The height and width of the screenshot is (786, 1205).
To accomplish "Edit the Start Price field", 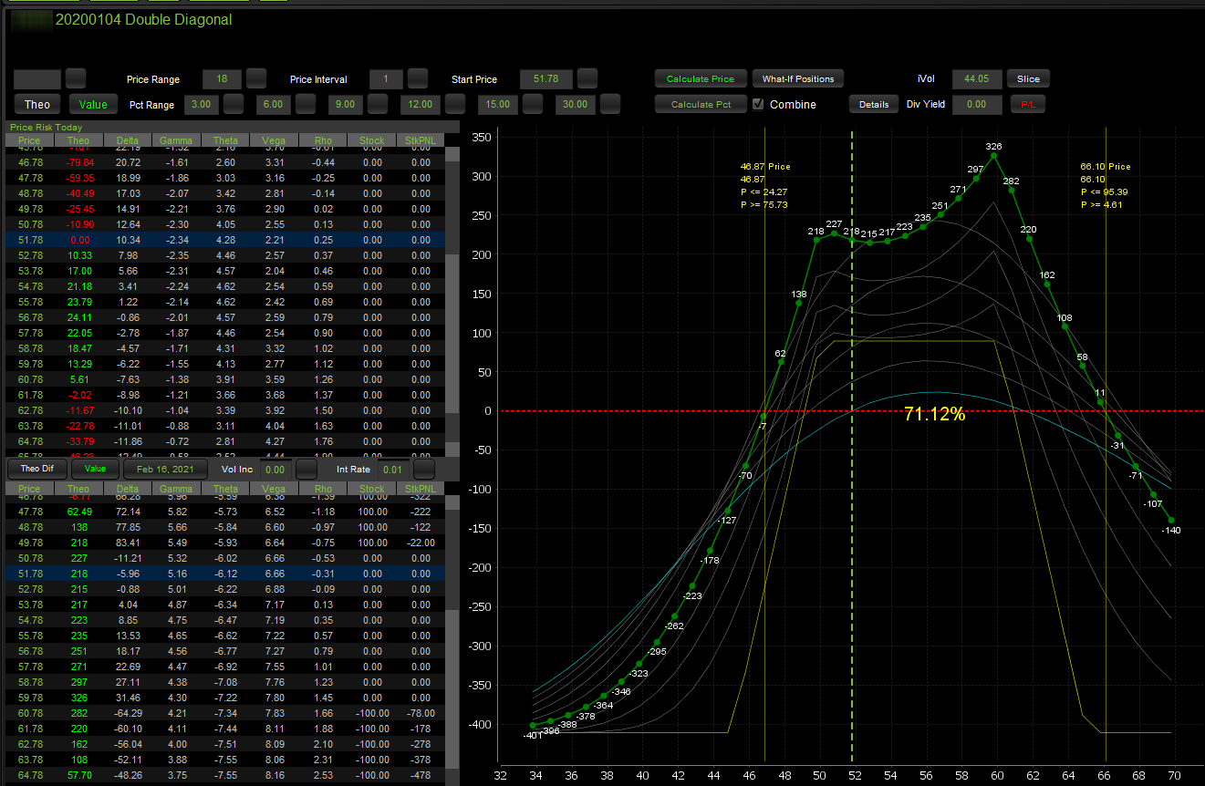I will (545, 78).
